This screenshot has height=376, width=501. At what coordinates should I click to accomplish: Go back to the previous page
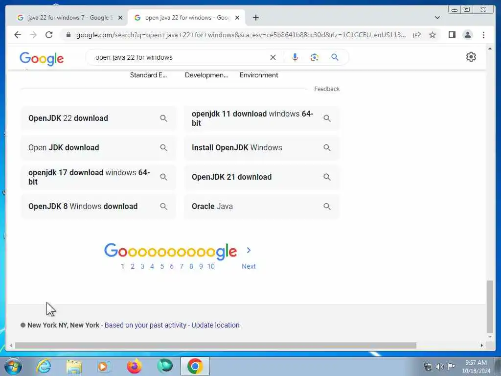coord(18,35)
